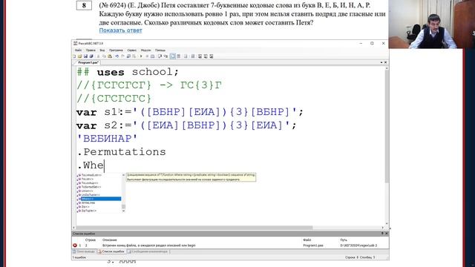475x267 pixels.
Task: Click Run program play icon
Action: [x=141, y=56]
